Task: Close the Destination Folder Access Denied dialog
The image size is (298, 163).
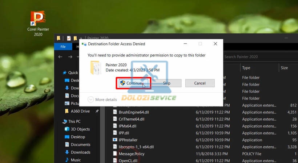Action: 216,44
